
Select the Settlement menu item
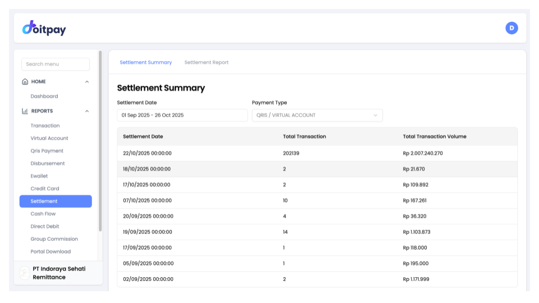[56, 201]
